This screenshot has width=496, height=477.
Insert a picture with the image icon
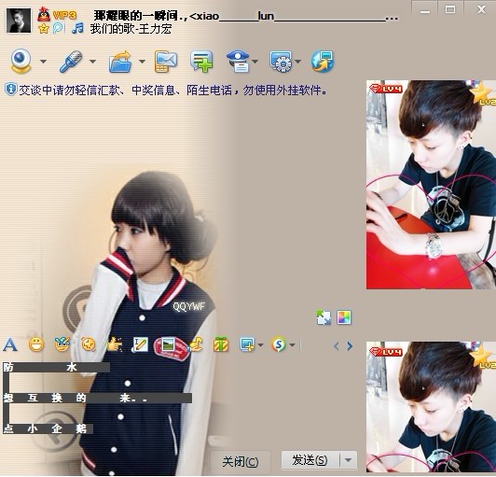coord(168,344)
